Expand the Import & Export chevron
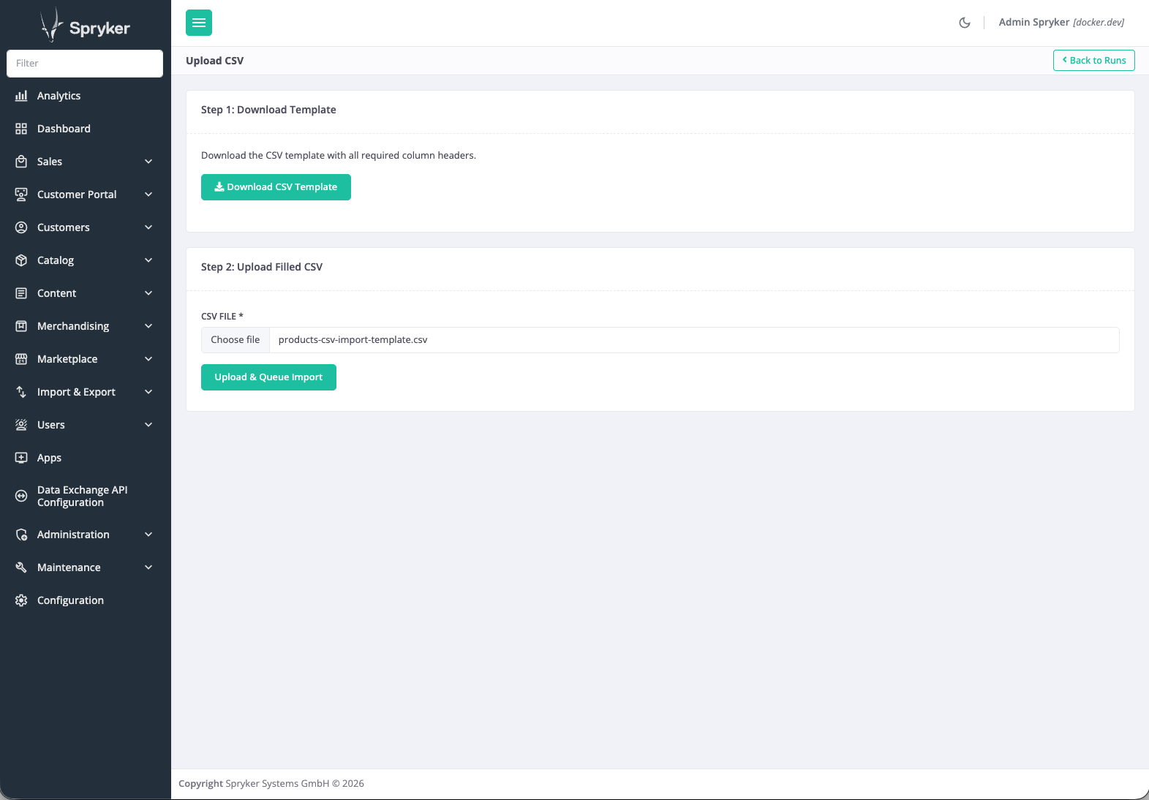The width and height of the screenshot is (1149, 800). point(148,392)
